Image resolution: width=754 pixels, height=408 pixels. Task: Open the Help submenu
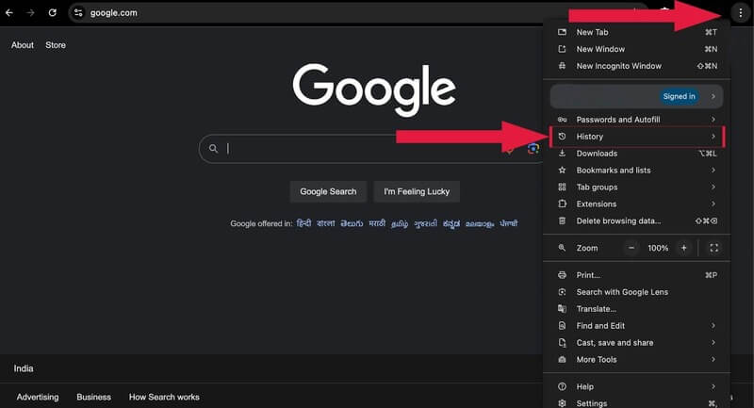point(637,386)
